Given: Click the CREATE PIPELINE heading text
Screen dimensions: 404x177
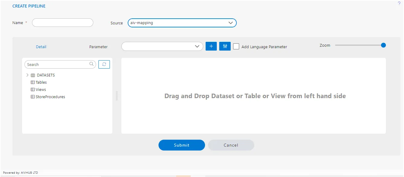Looking at the screenshot, I should click(29, 6).
